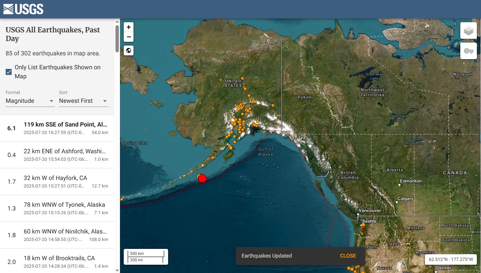Zoom in on the map
This screenshot has height=273, width=481.
pyautogui.click(x=129, y=27)
